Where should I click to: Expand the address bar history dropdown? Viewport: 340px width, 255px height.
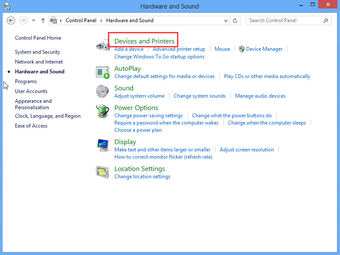tap(226, 20)
